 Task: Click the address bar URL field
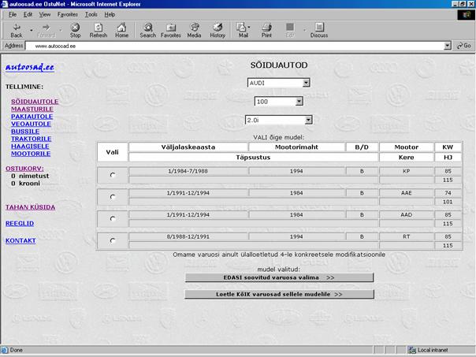[234, 46]
